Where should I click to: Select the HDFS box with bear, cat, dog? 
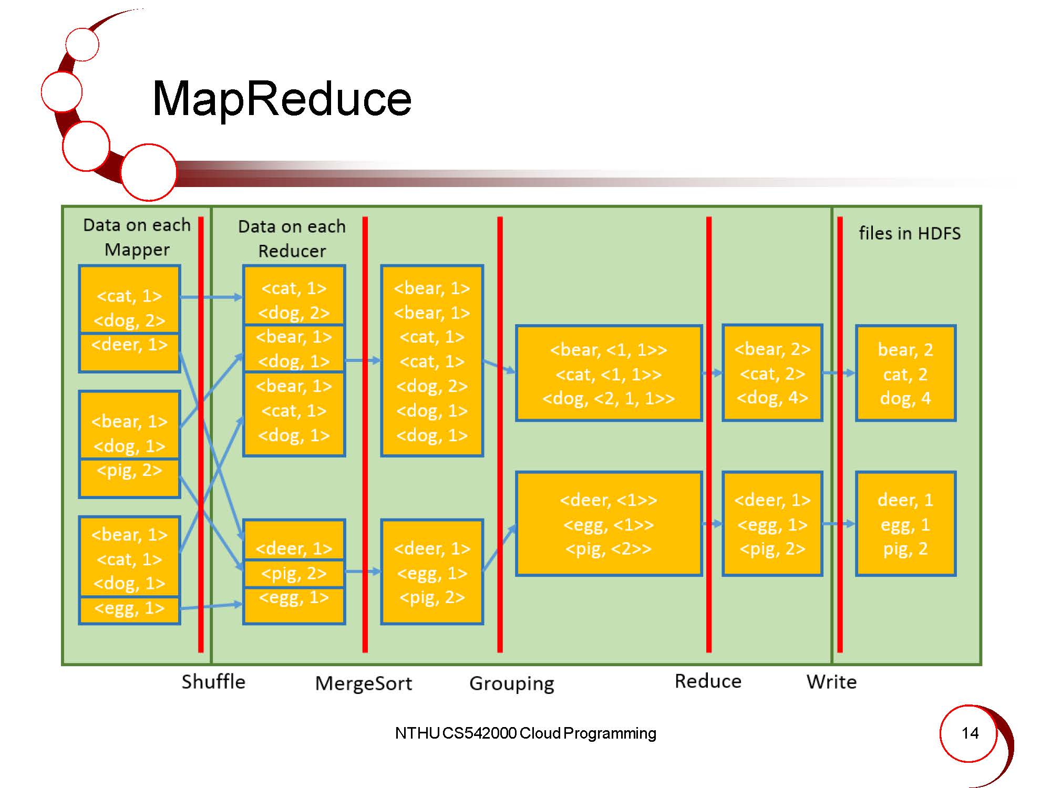pos(905,373)
